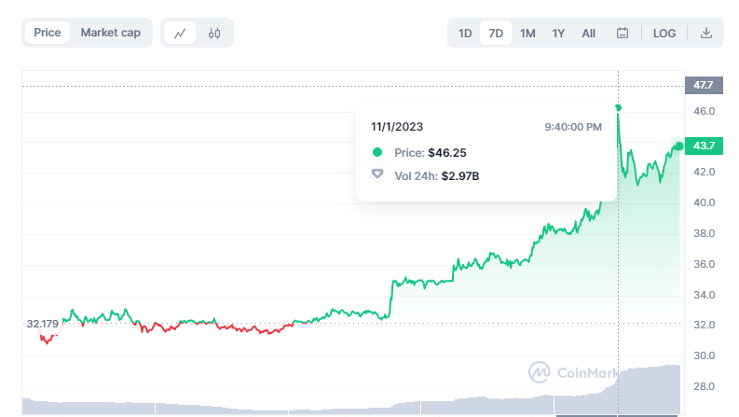Click the 32.179 starting price label

[42, 324]
